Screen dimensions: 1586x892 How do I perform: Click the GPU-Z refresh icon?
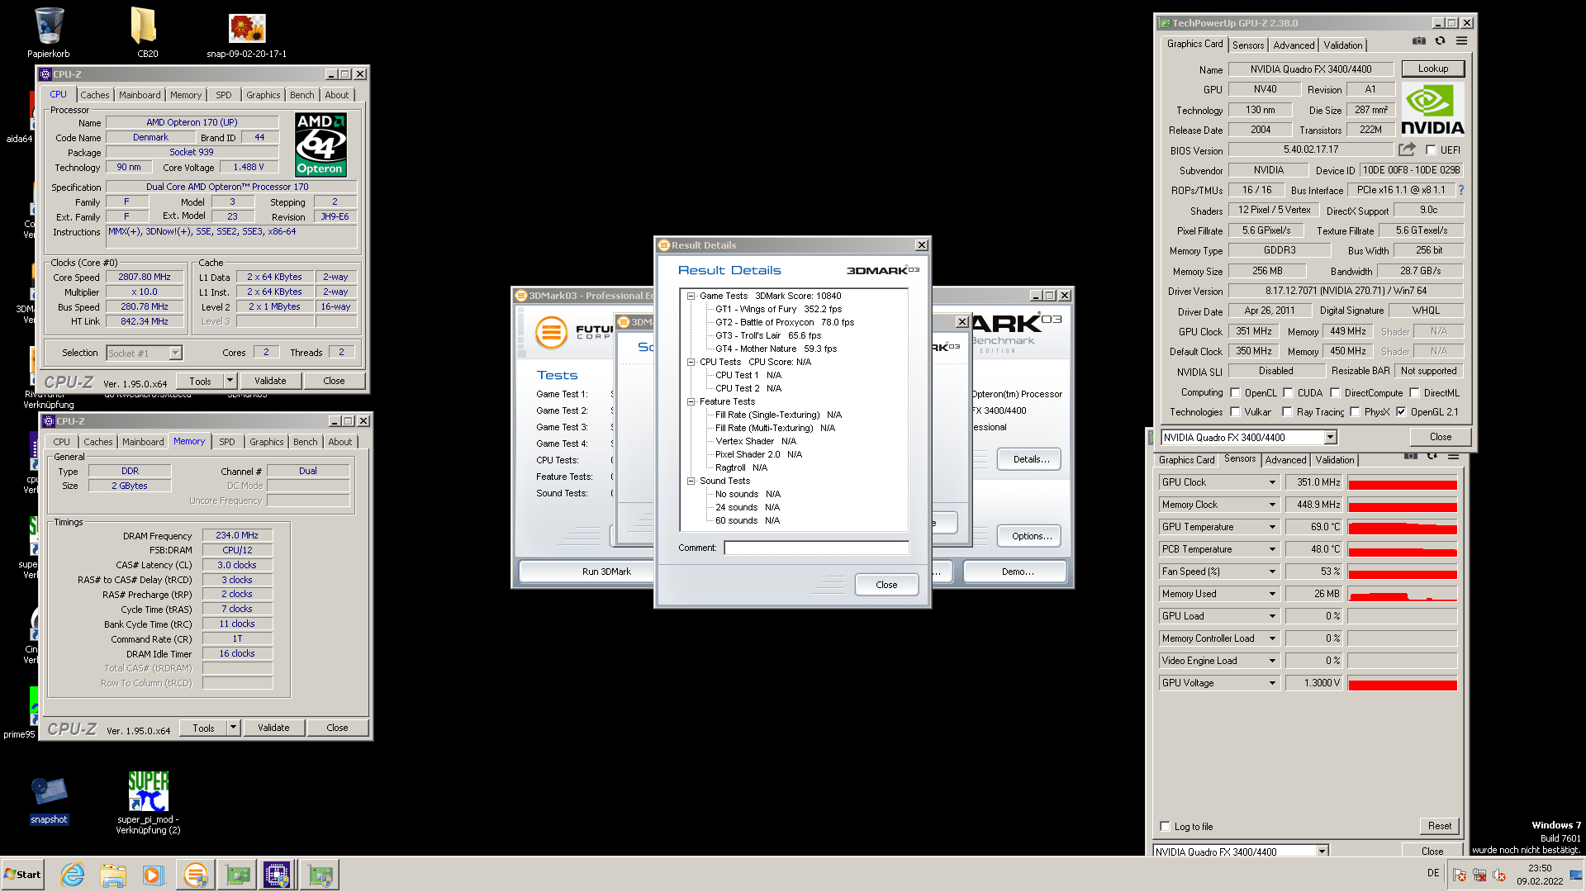tap(1440, 41)
